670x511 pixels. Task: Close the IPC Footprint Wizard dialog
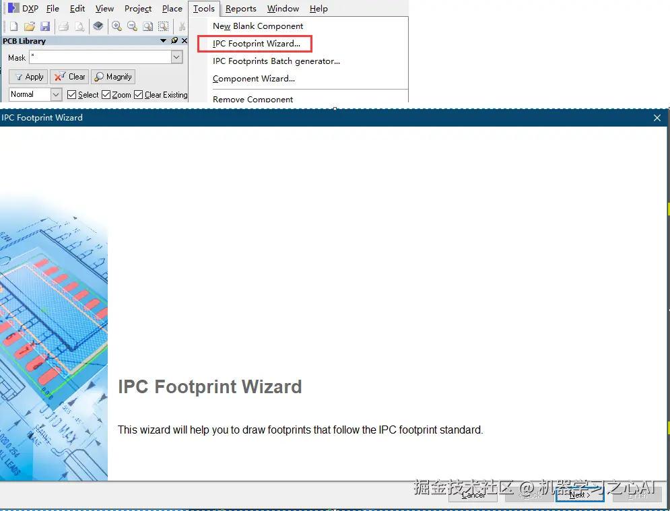point(657,118)
